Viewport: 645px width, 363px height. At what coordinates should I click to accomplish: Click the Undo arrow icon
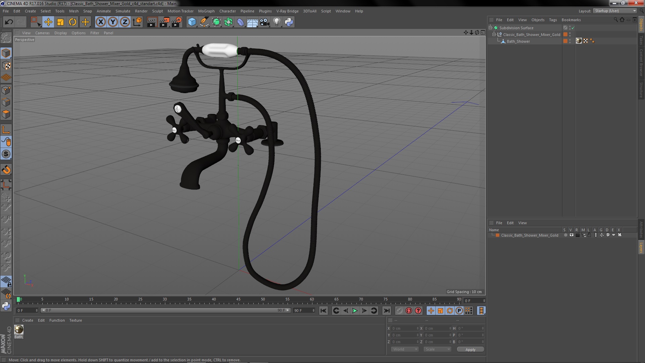click(9, 22)
